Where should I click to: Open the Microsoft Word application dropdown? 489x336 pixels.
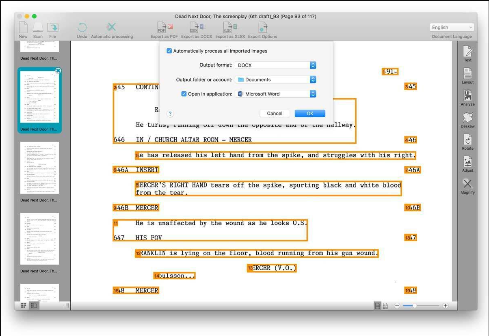point(276,94)
